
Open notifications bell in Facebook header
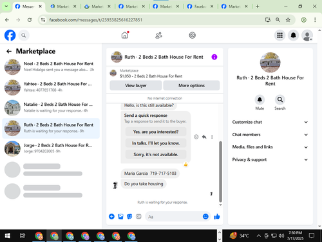294,35
